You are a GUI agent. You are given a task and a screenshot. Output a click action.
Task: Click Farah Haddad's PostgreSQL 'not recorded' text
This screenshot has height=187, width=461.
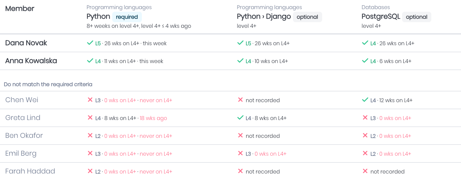[x=388, y=172]
